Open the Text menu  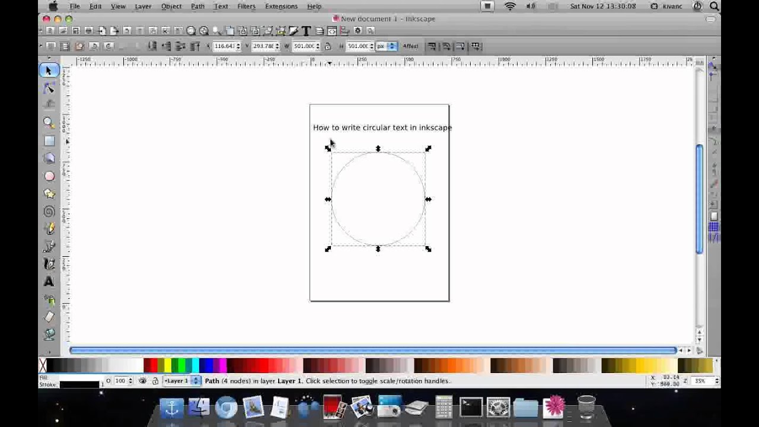[x=221, y=7]
